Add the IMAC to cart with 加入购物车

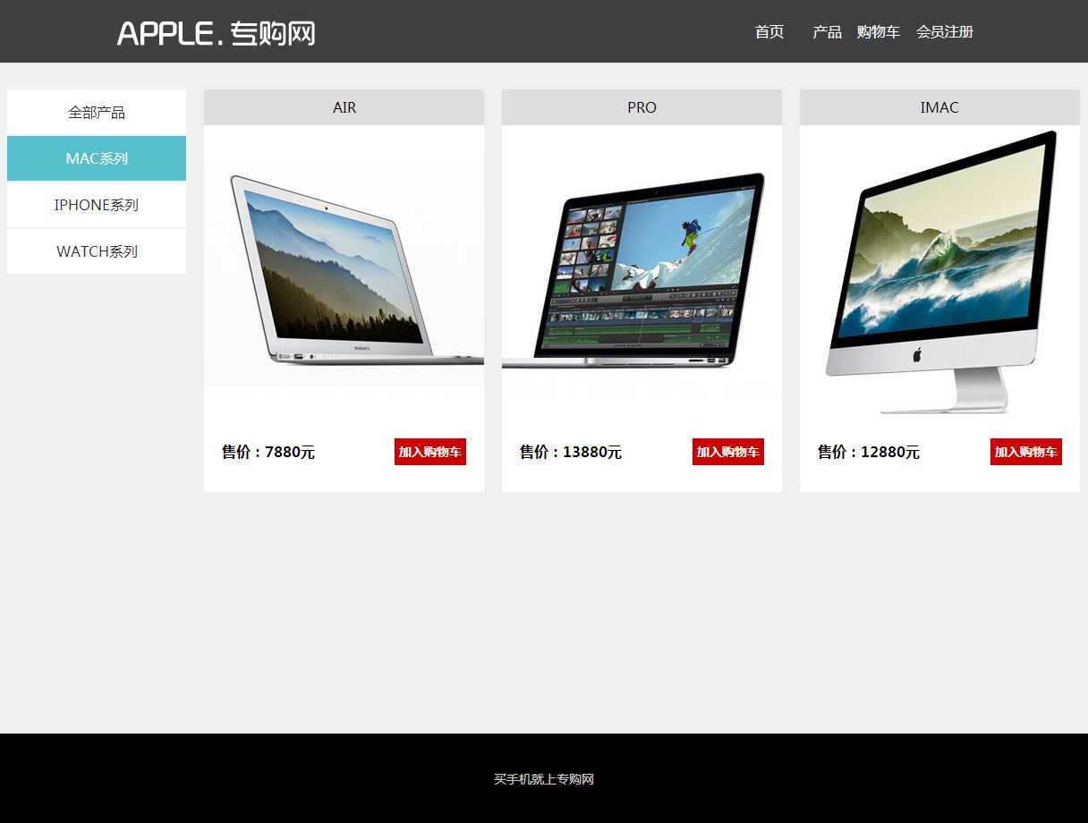tap(1025, 452)
